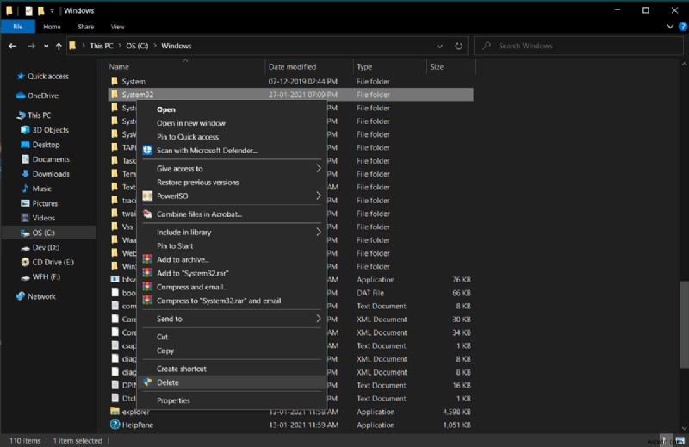This screenshot has height=447, width=689.
Task: Click the Microsoft Defender shield icon
Action: pos(147,151)
